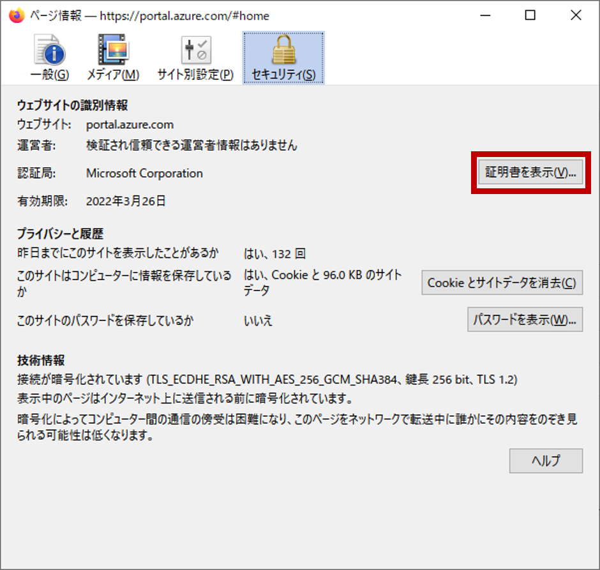
Task: Select the セキュリティ tab
Action: pyautogui.click(x=283, y=57)
